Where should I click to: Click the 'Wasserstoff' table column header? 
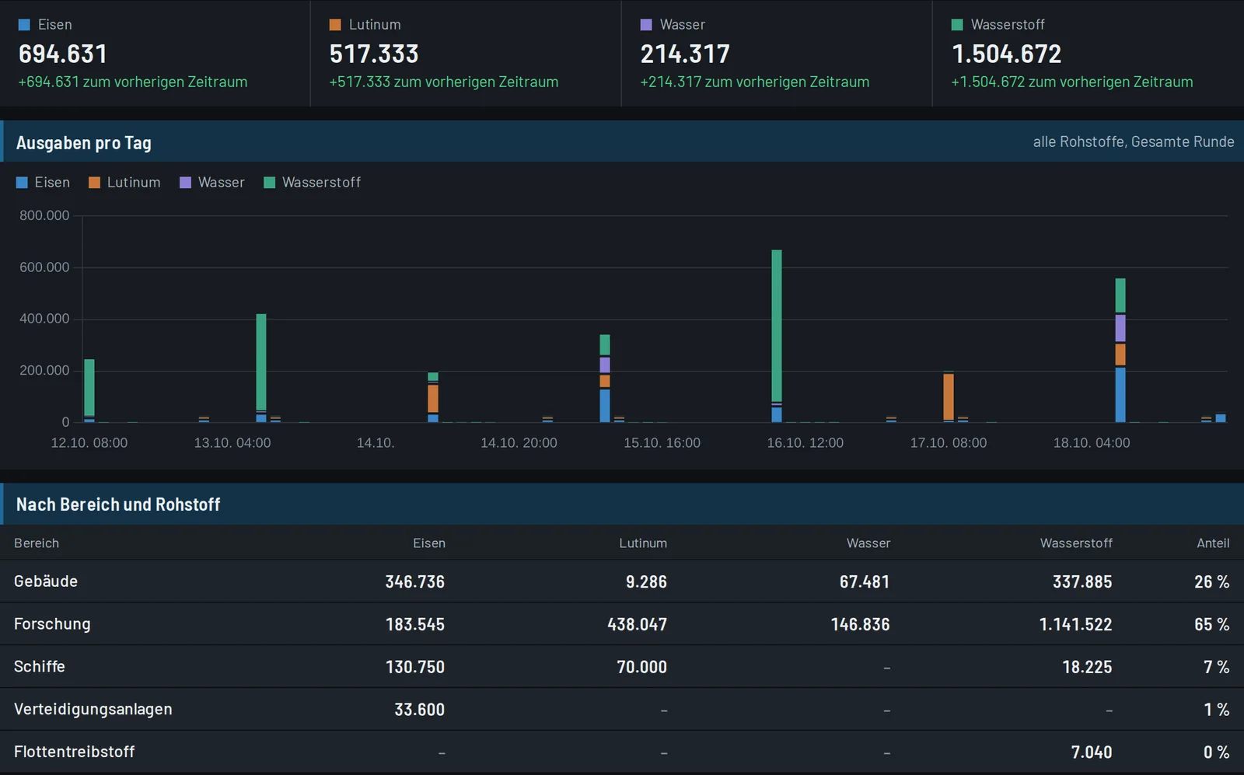(1076, 543)
